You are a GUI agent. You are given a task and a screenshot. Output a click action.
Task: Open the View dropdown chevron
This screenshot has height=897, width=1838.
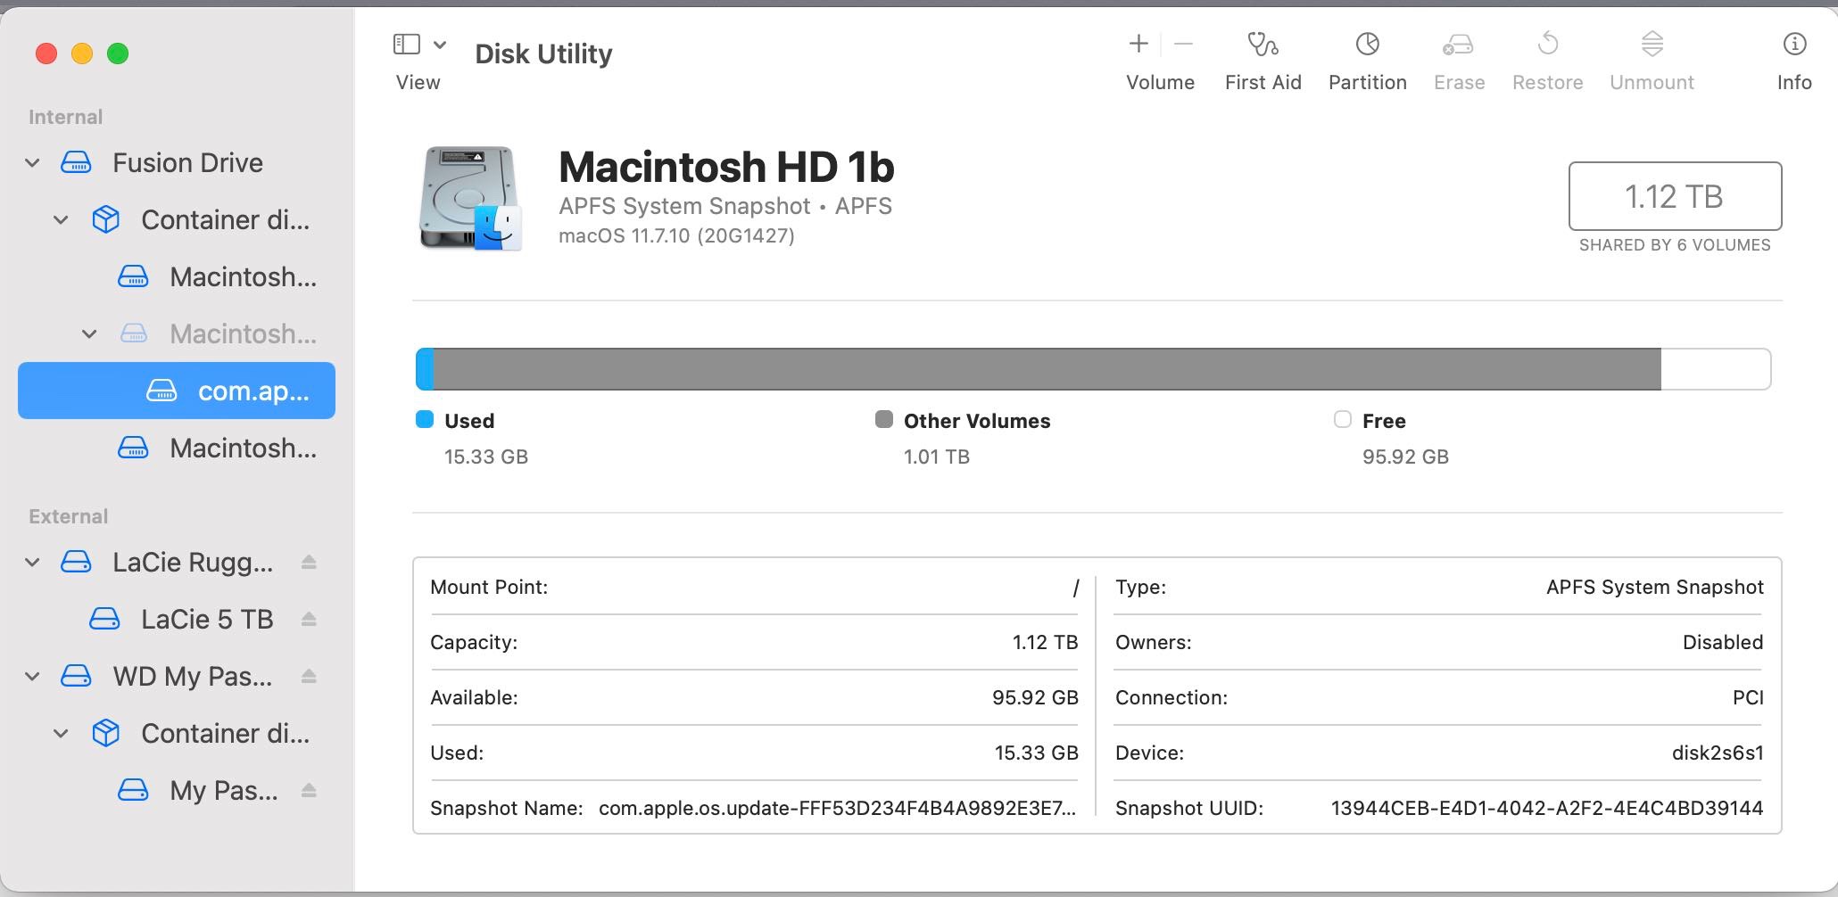tap(440, 44)
